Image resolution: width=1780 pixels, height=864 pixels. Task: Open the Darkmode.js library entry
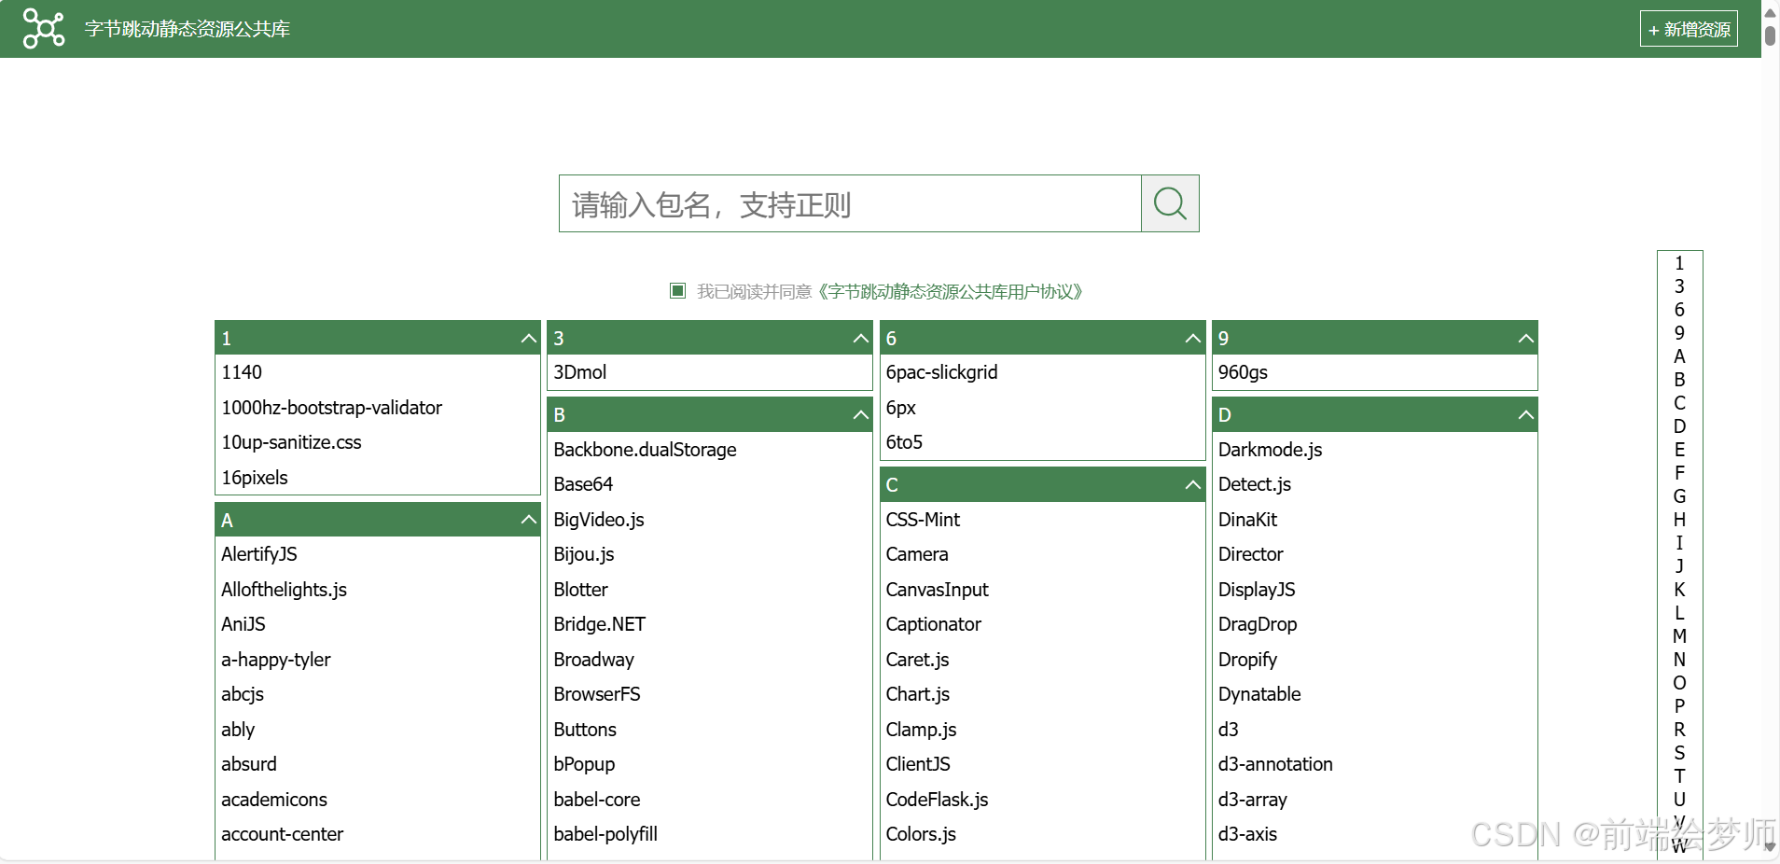click(1270, 450)
